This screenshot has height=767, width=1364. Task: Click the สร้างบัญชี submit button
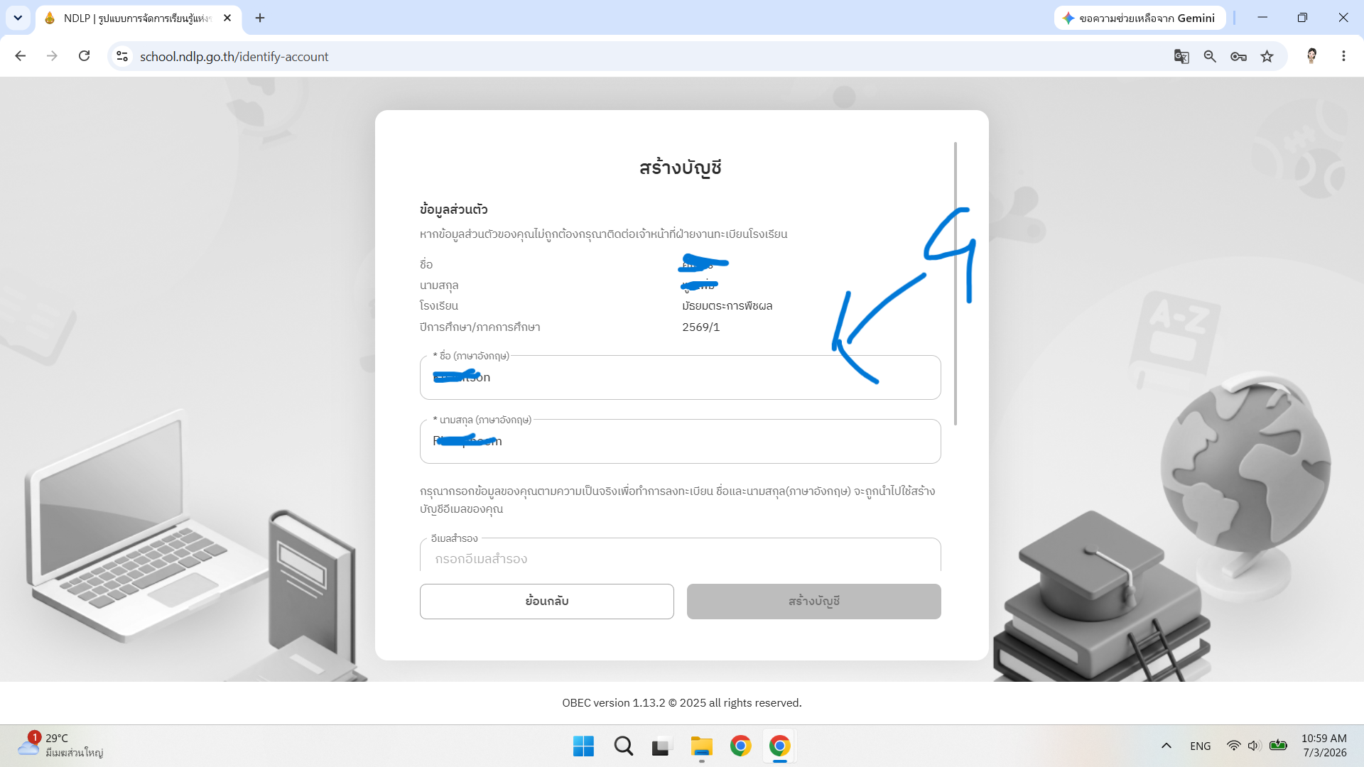813,602
